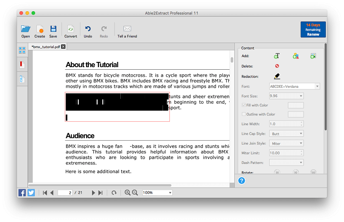Screen dimensions: 344x222
Task: Switch to the bmx_tutorial.pdf tab
Action: [x=46, y=47]
